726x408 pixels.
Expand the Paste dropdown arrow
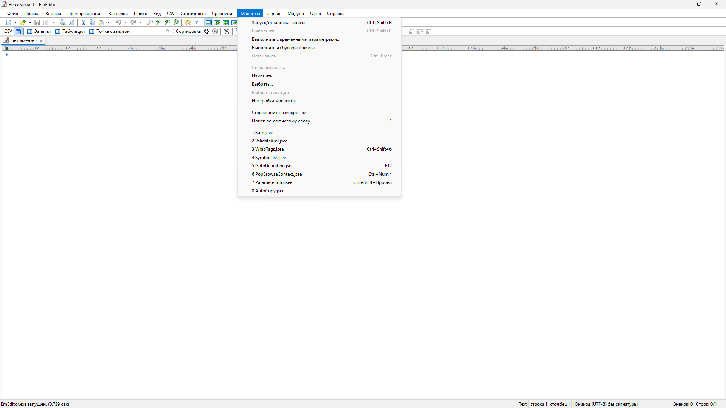click(108, 23)
